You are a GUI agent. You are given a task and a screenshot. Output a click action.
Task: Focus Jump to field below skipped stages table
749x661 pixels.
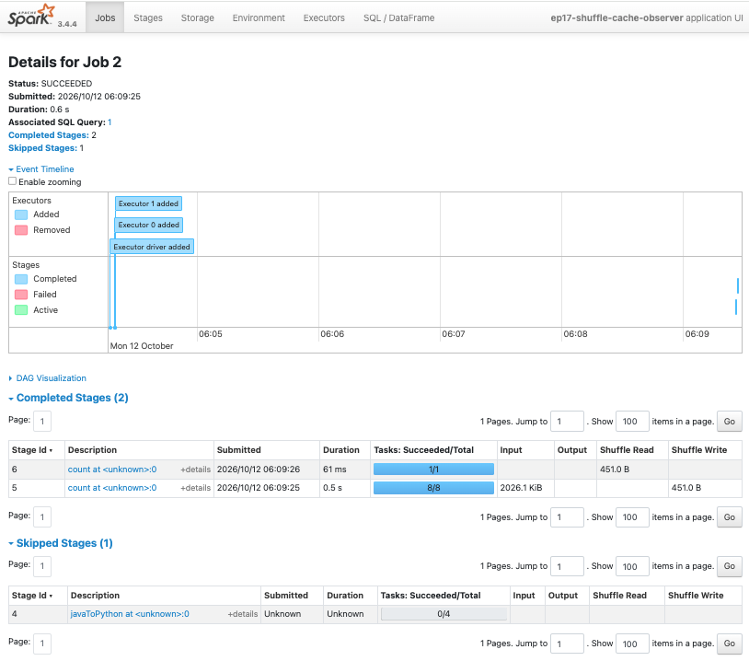[x=567, y=644]
